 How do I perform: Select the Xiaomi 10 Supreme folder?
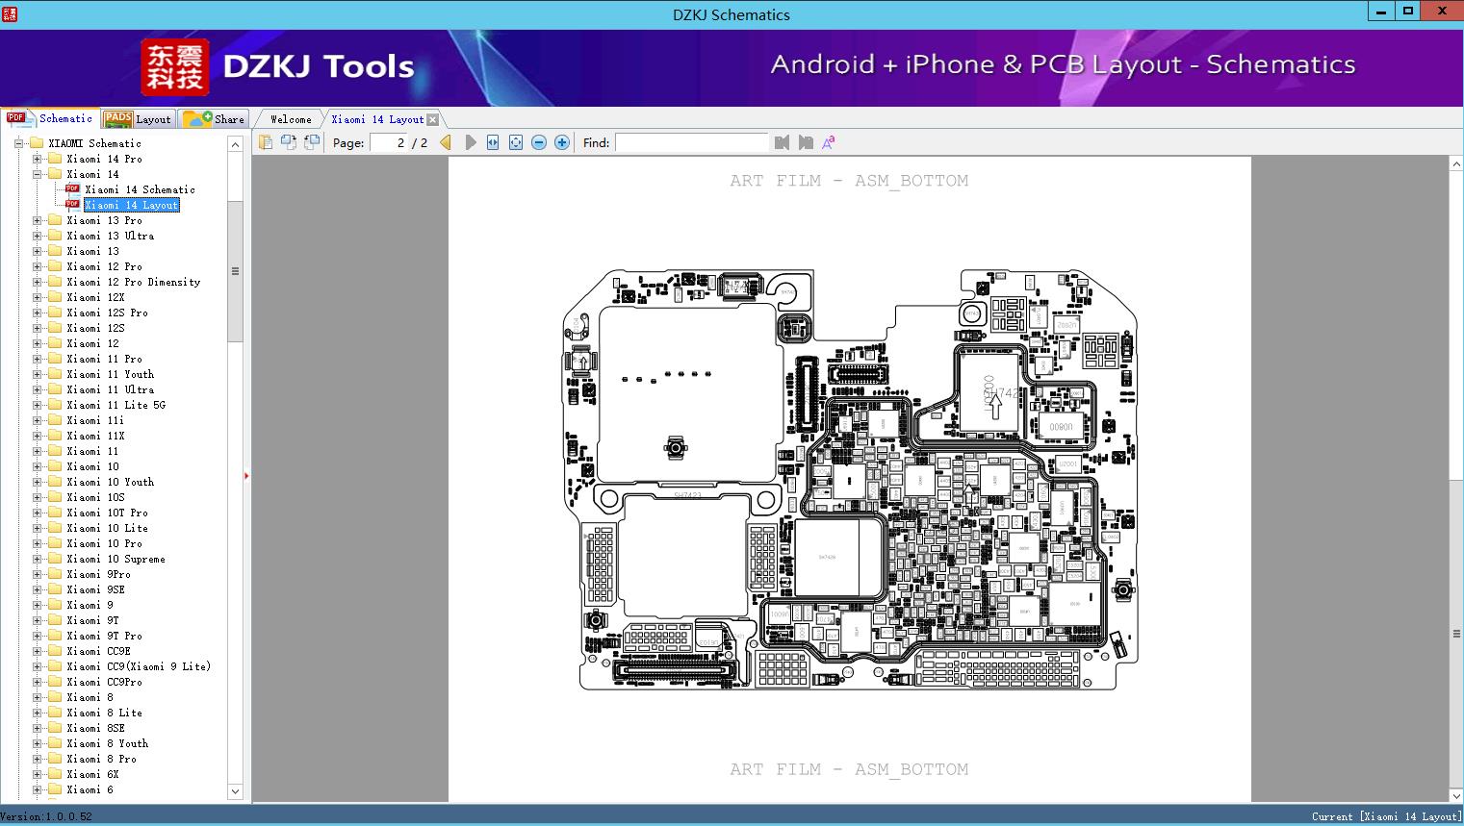(116, 559)
